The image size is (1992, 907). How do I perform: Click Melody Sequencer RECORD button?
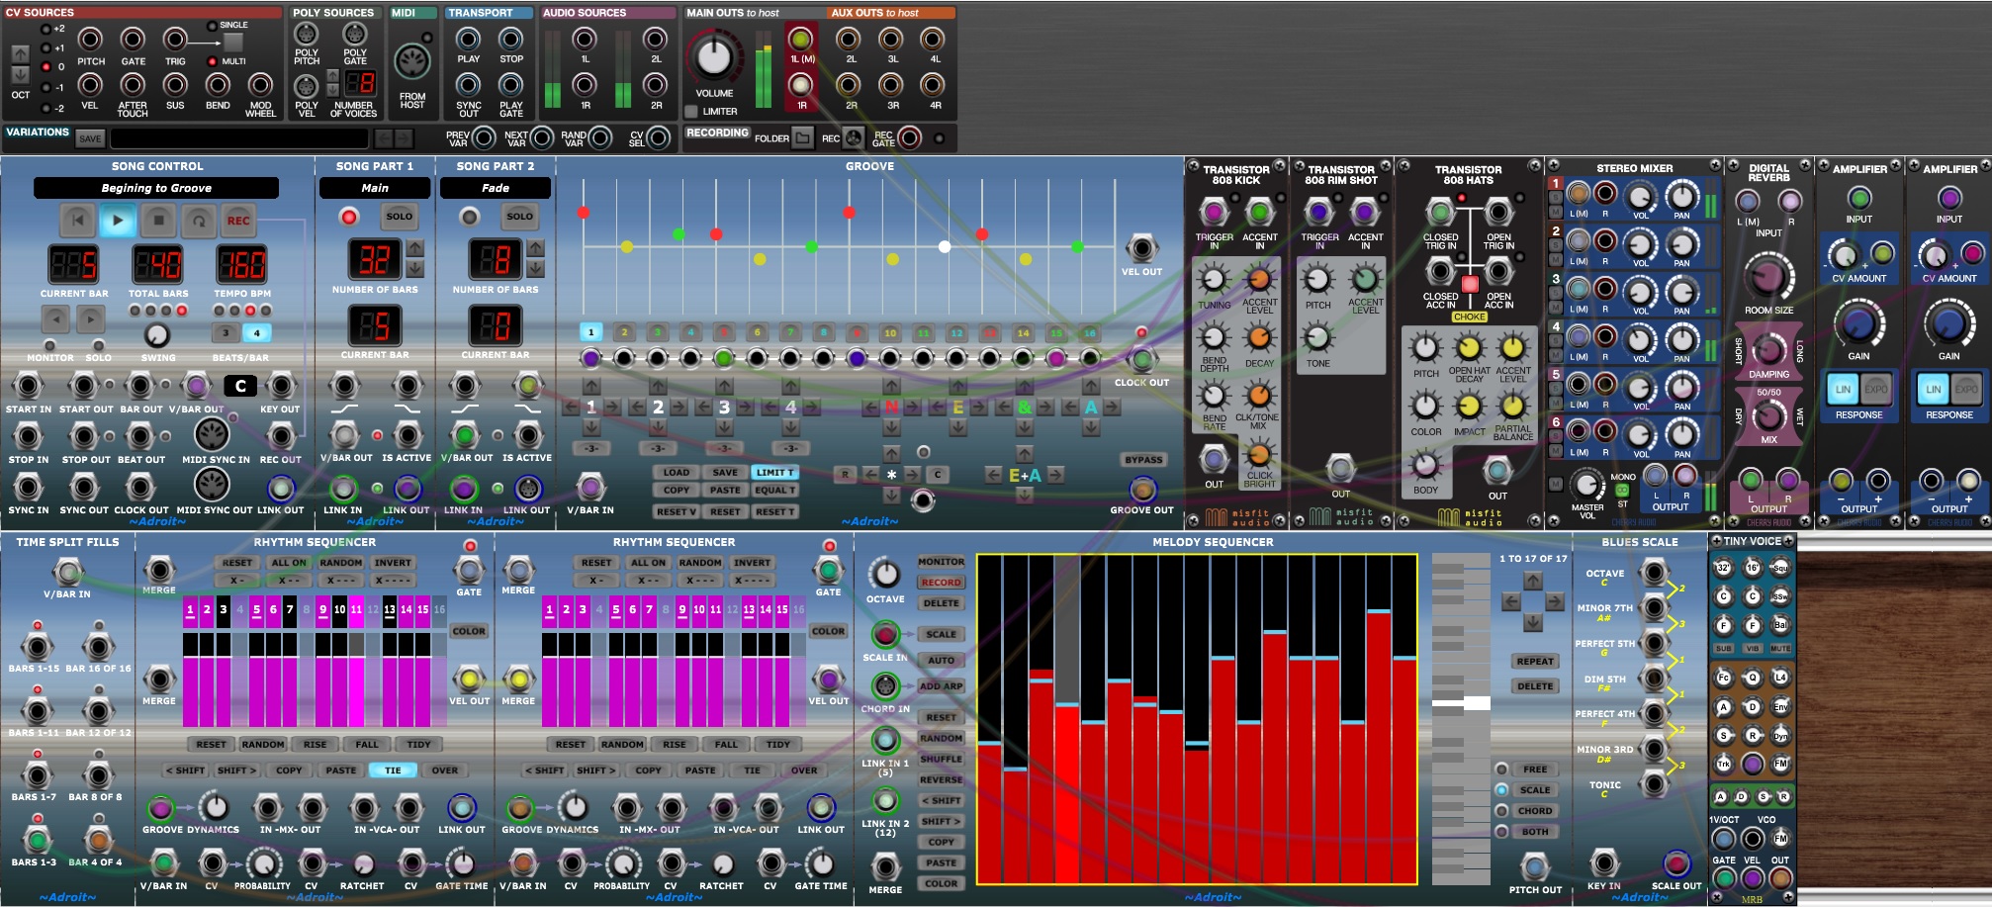(x=941, y=583)
